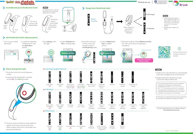
Task: Select the Auto-catch OFF display icon
Action: click(x=60, y=77)
